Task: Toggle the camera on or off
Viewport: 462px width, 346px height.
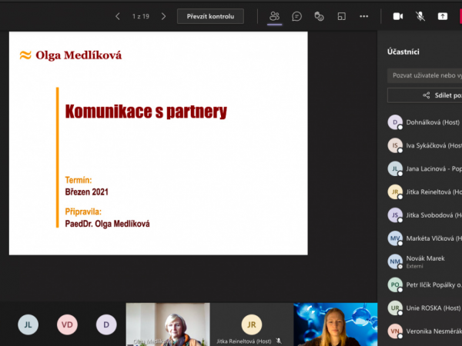Action: [398, 16]
